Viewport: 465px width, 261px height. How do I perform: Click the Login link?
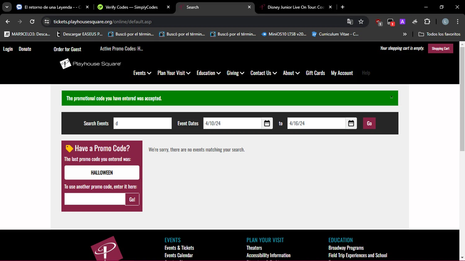pyautogui.click(x=8, y=49)
